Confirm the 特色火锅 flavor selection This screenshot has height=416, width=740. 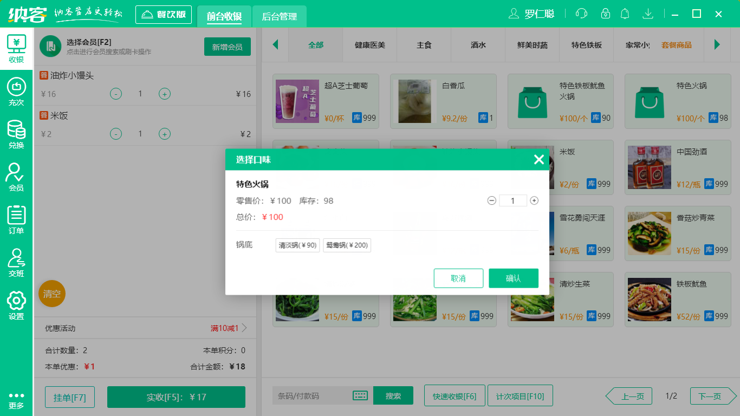pyautogui.click(x=513, y=278)
